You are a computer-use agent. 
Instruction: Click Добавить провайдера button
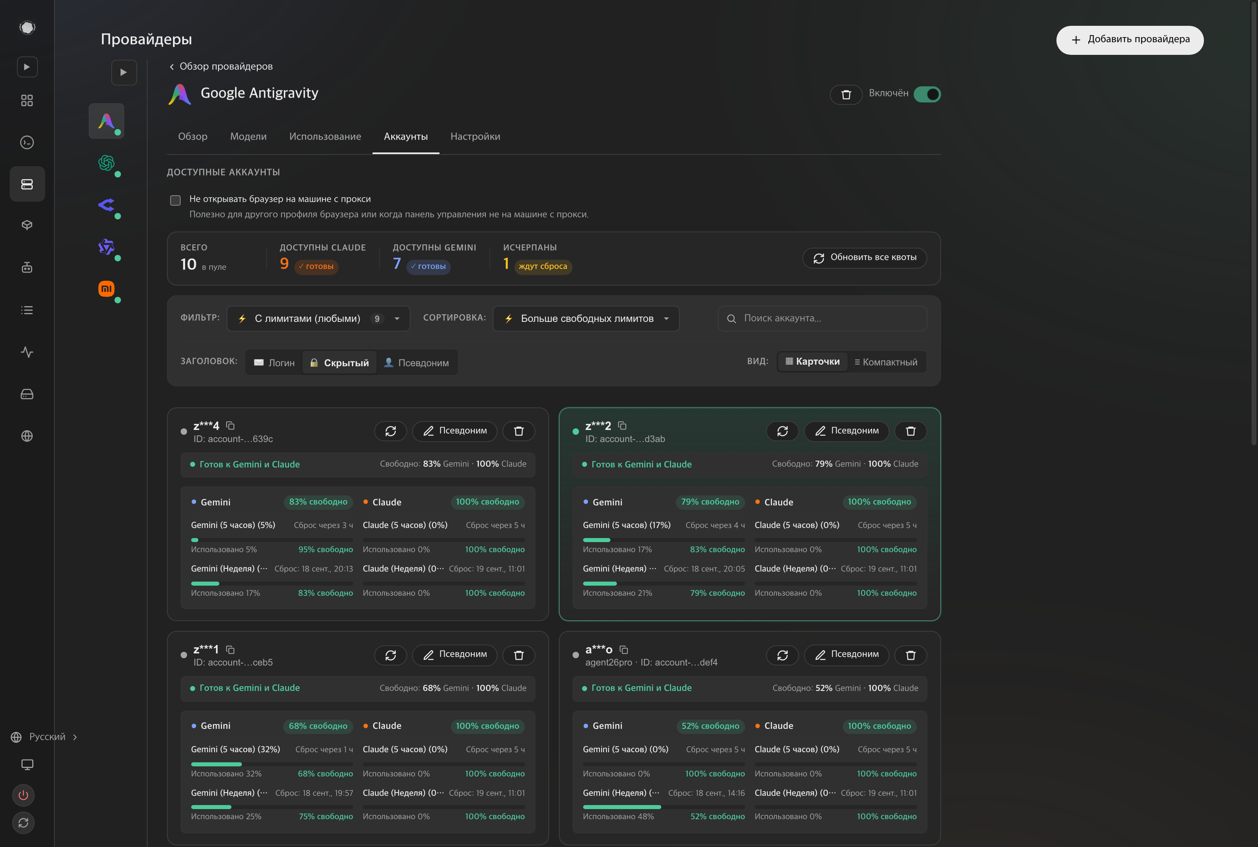[x=1129, y=40]
